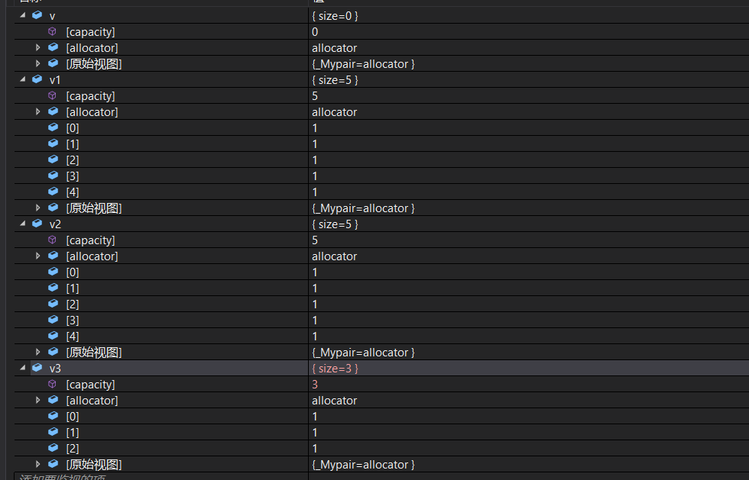Image resolution: width=749 pixels, height=480 pixels.
Task: Click the icon of v2 element [3]
Action: (53, 320)
